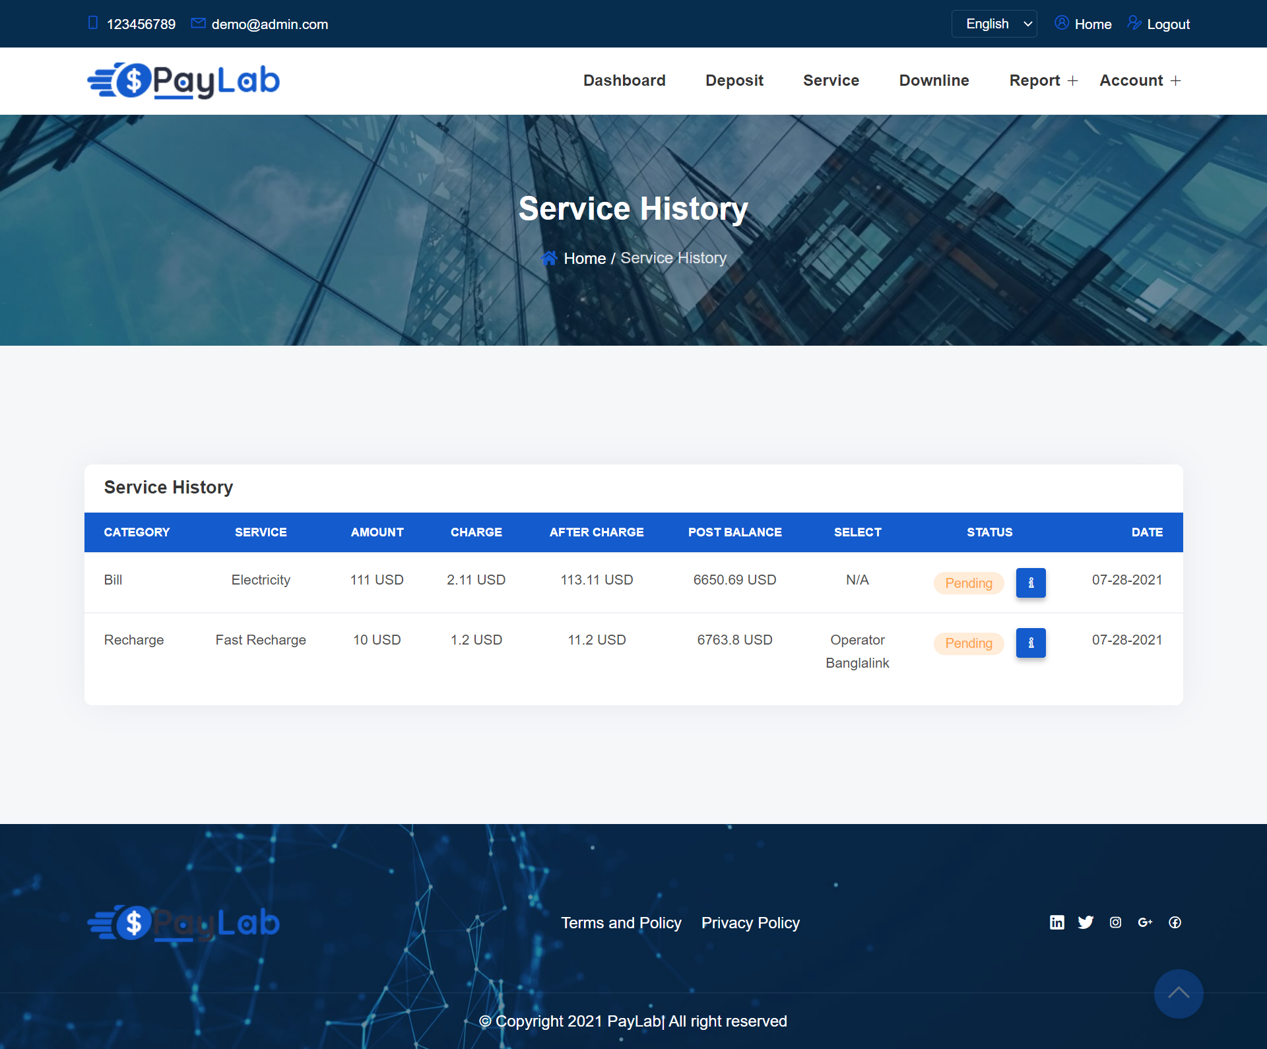Click the scroll-to-top arrow at bottom right

tap(1179, 994)
